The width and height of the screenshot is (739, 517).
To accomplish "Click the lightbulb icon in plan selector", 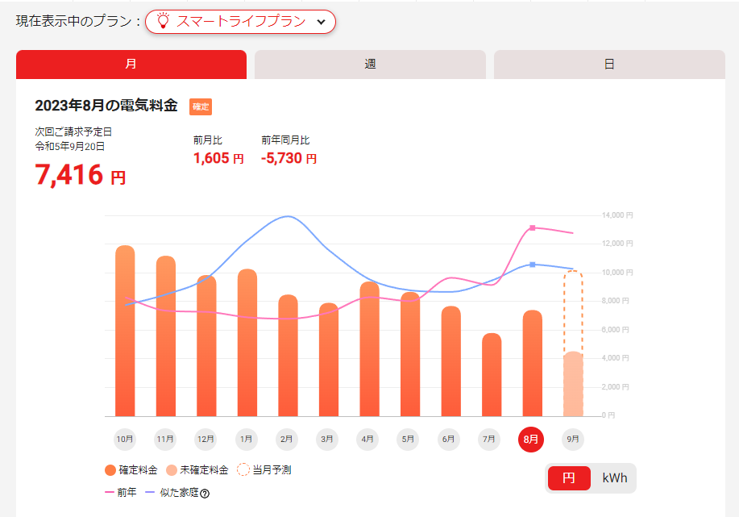I will click(163, 22).
